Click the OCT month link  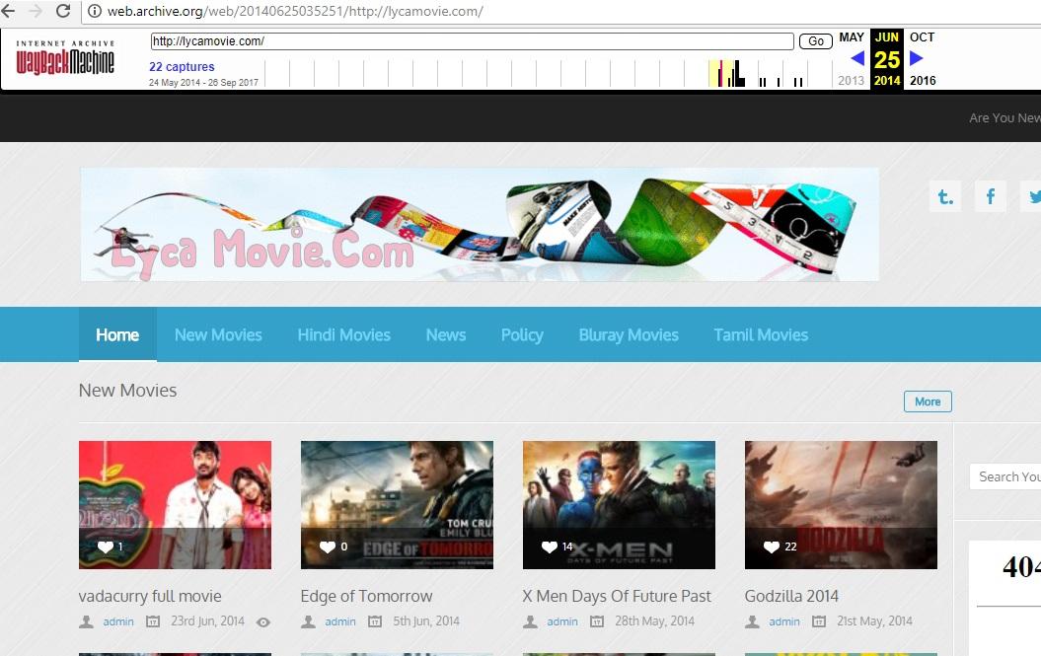(x=922, y=37)
